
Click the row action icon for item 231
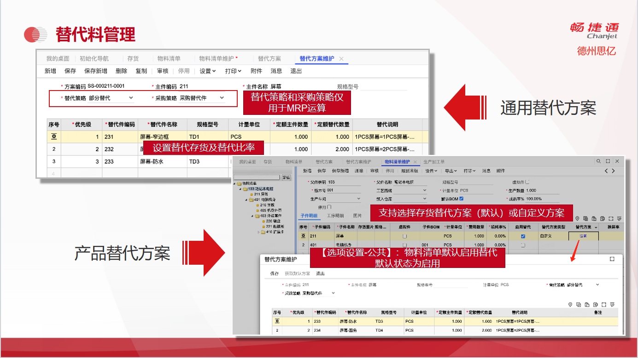coord(54,136)
